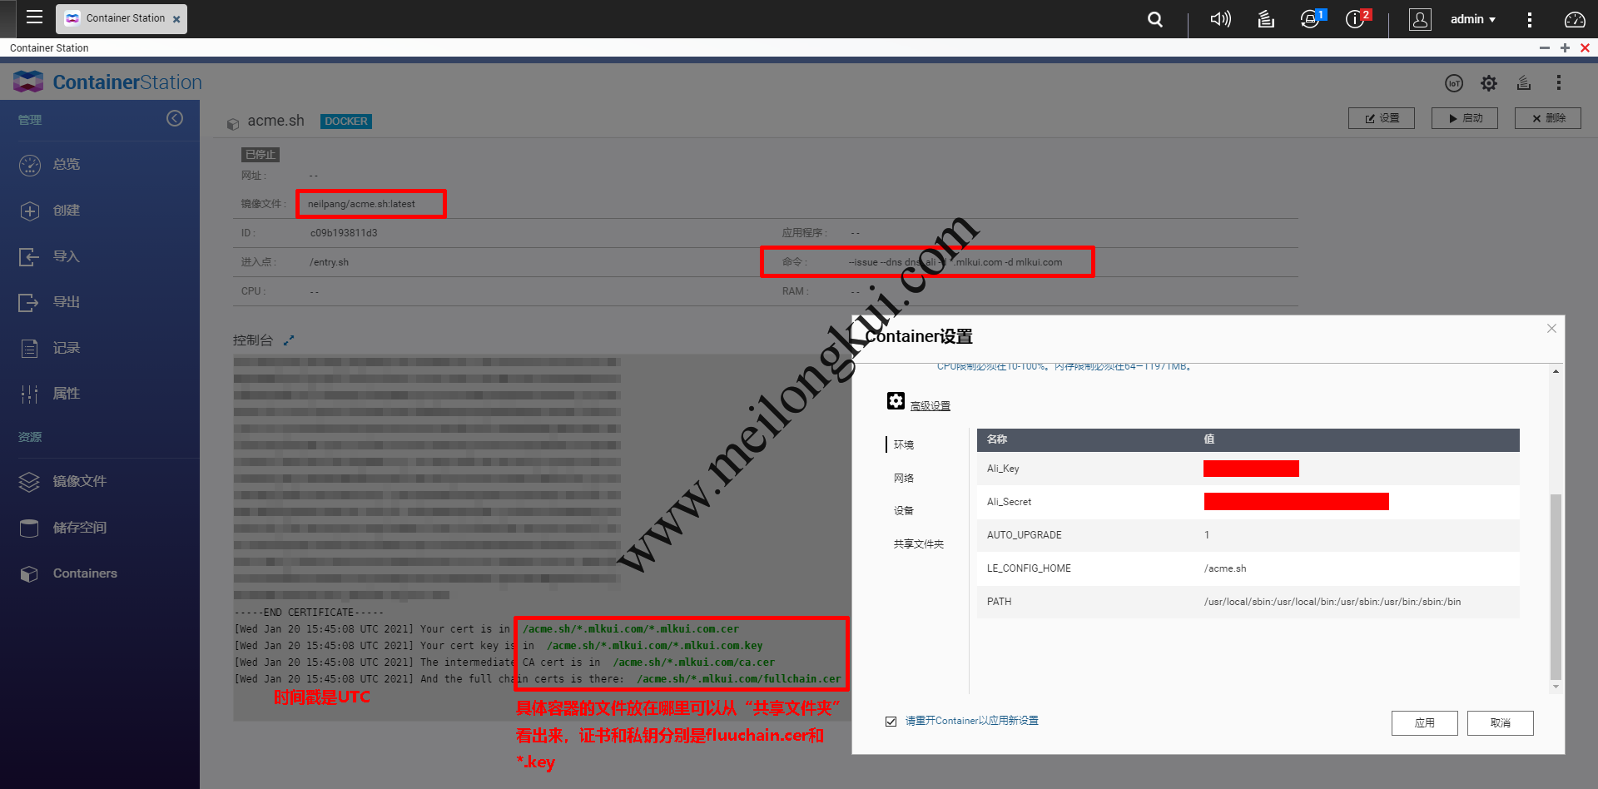The image size is (1598, 789).
Task: Click the 删除 remove button
Action: [x=1548, y=118]
